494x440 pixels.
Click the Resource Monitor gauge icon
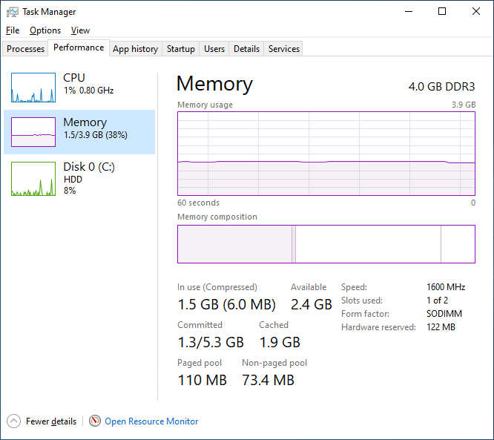[x=95, y=421]
